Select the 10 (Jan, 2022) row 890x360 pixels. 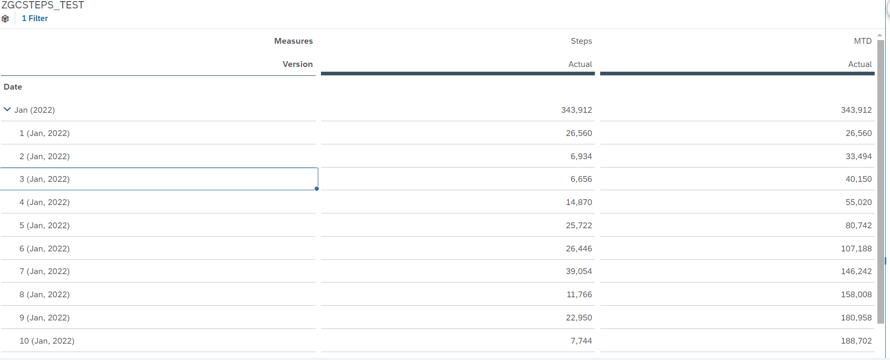[47, 341]
